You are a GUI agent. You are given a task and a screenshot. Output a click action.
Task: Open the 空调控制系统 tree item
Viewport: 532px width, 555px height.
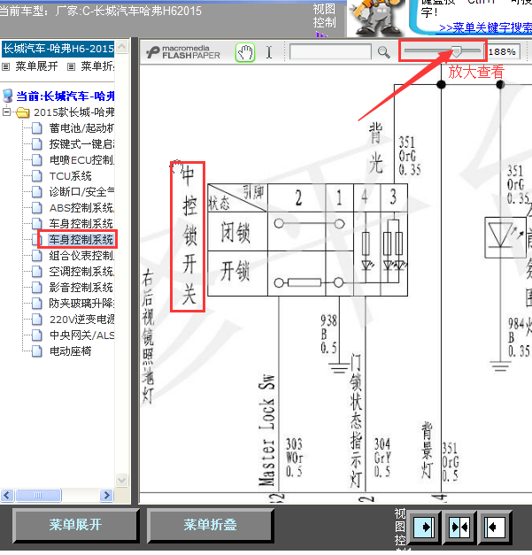(81, 272)
